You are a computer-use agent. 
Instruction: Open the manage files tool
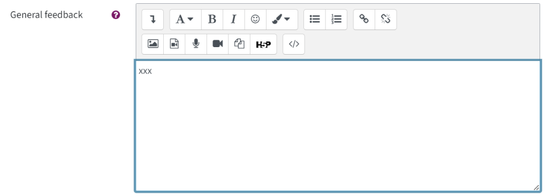click(239, 44)
